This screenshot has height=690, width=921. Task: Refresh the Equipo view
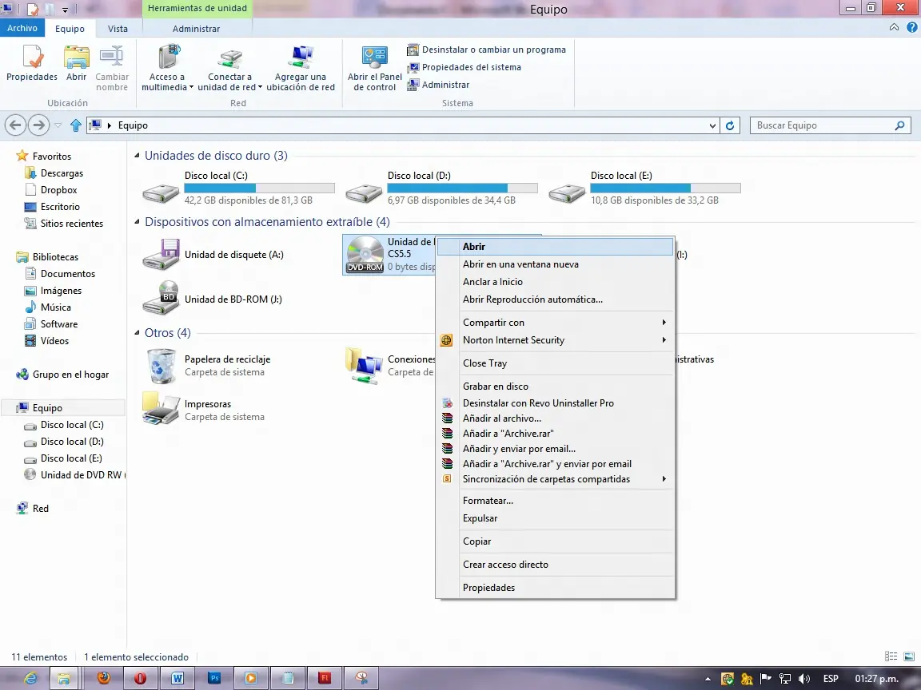(730, 125)
